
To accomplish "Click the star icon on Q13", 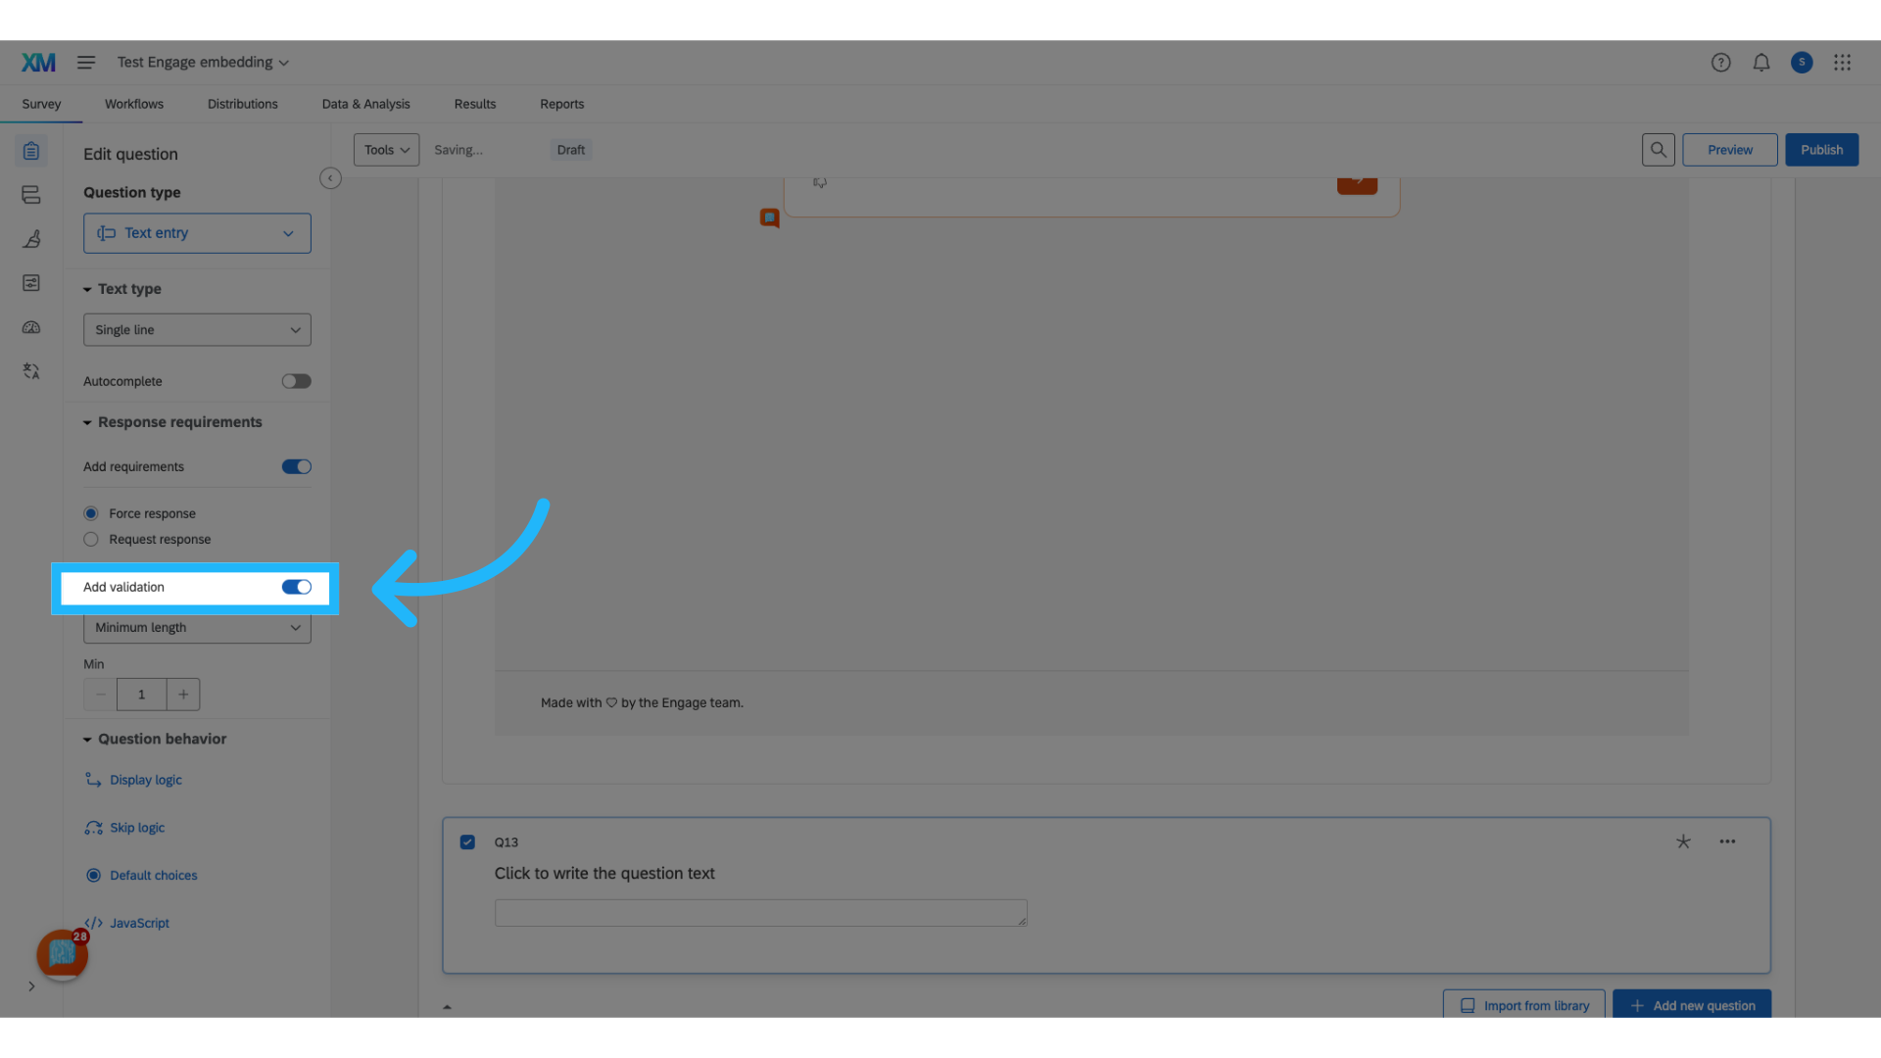I will tap(1683, 842).
